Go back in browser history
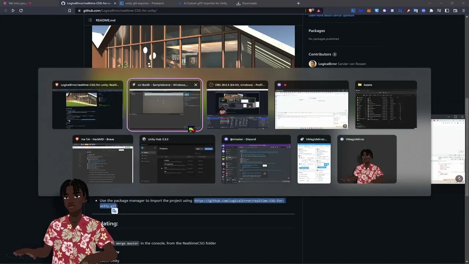 coord(5,11)
